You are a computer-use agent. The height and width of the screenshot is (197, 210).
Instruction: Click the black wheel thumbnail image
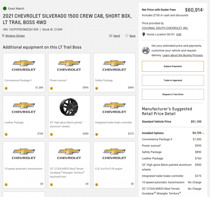[69, 107]
